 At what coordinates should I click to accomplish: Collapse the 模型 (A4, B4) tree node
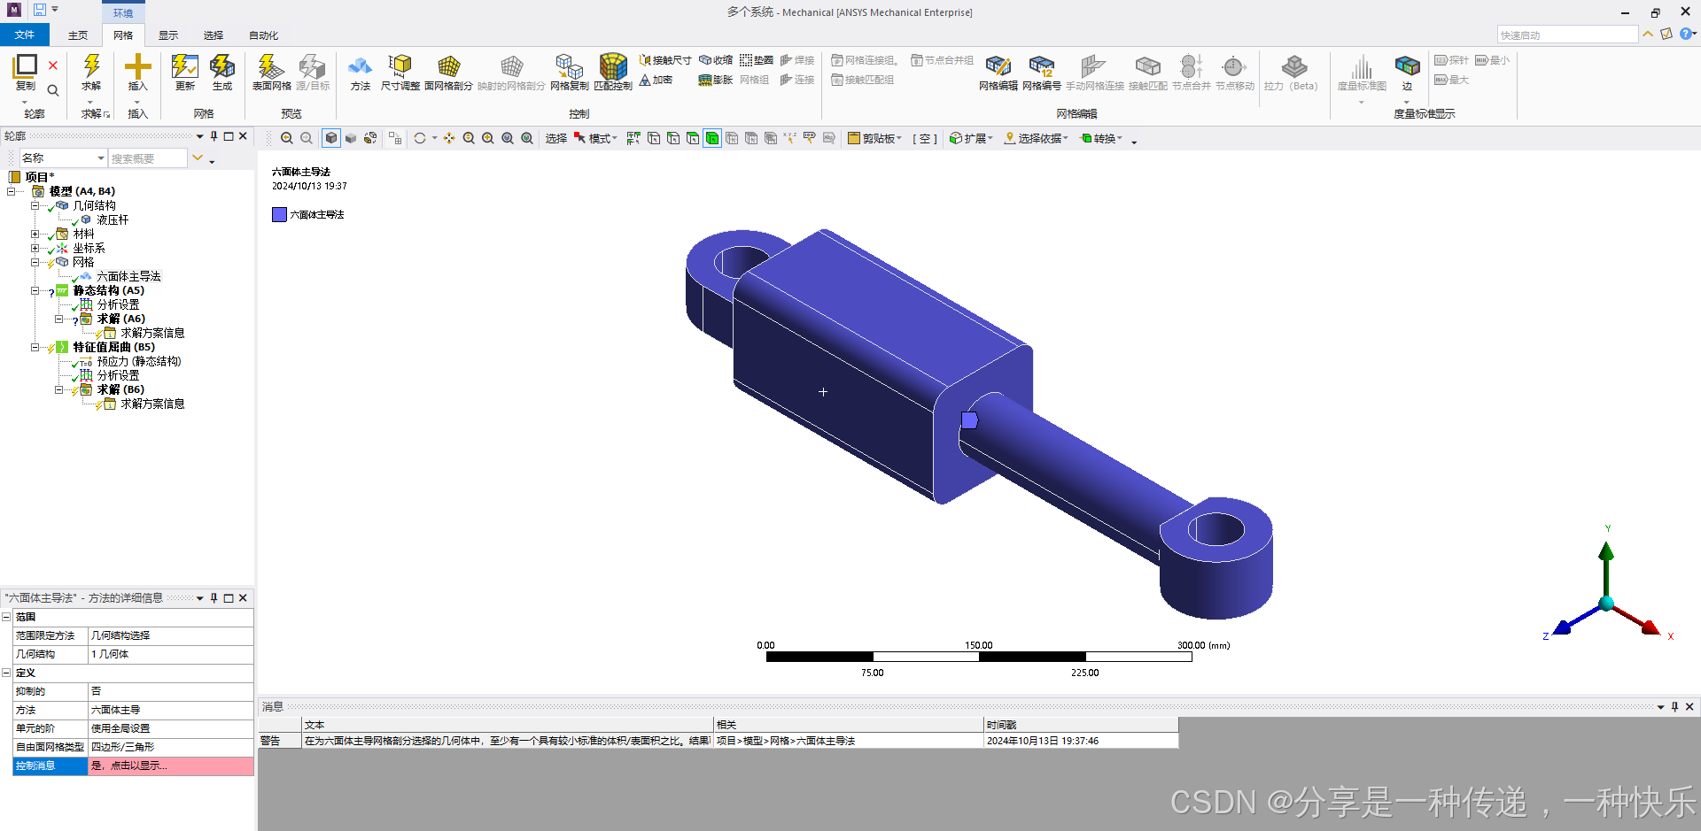coord(12,191)
